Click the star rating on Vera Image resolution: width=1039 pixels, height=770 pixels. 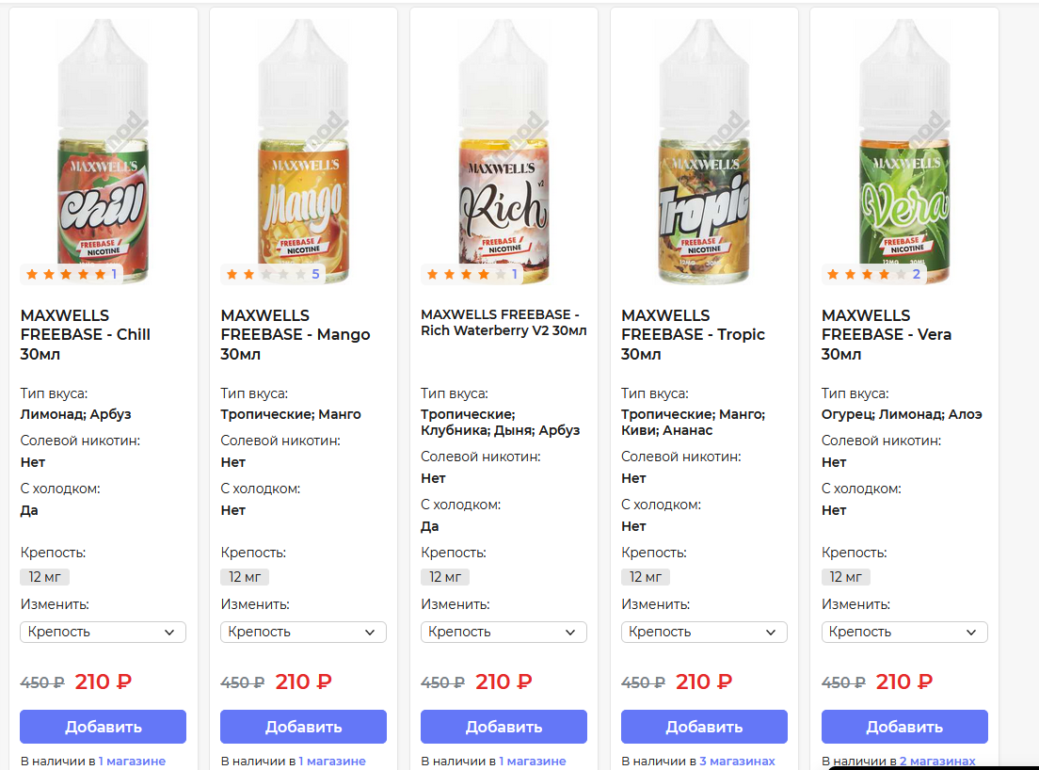pyautogui.click(x=872, y=274)
